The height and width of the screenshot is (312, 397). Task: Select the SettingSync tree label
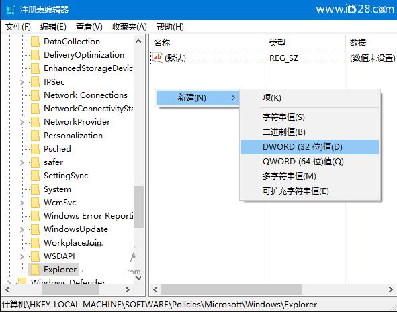click(x=66, y=176)
